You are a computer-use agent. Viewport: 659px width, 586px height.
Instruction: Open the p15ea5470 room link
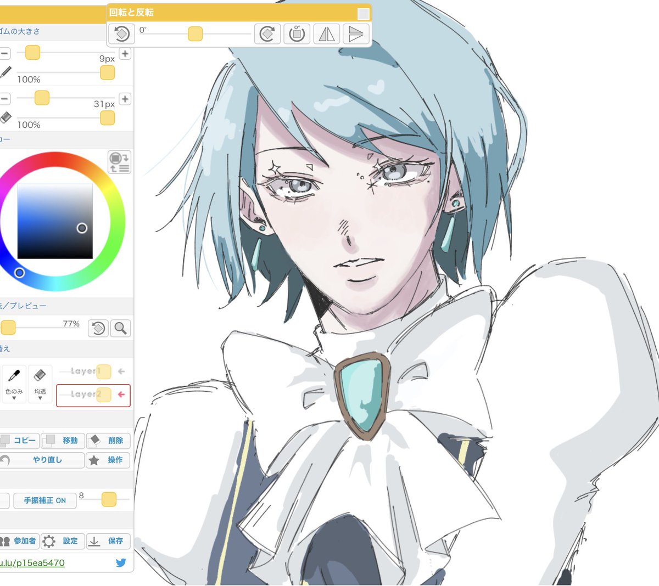[32, 563]
